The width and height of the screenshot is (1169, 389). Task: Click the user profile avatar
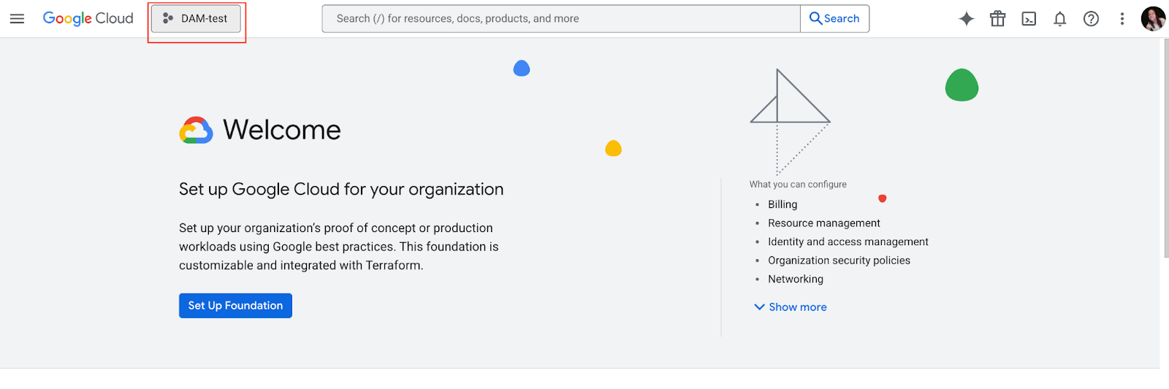pyautogui.click(x=1153, y=19)
